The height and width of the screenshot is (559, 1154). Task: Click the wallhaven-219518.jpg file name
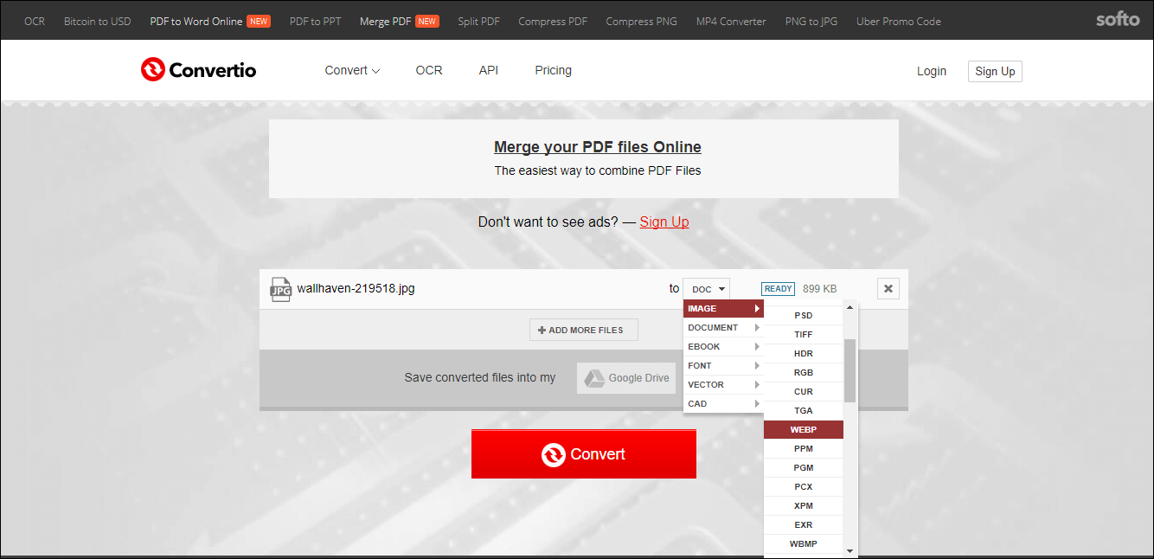coord(356,288)
